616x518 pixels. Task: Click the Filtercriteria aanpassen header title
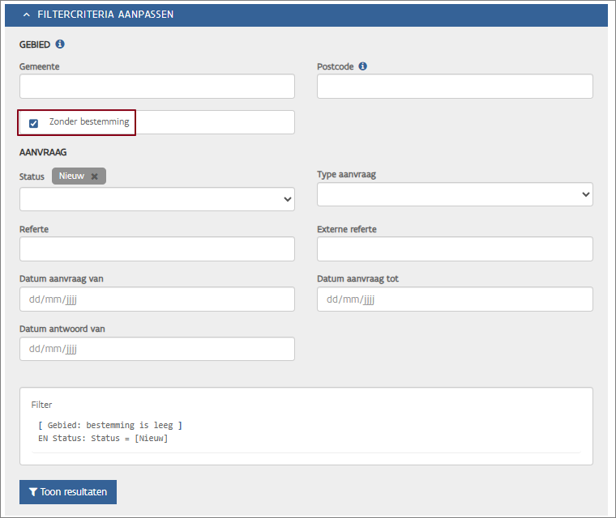point(105,15)
